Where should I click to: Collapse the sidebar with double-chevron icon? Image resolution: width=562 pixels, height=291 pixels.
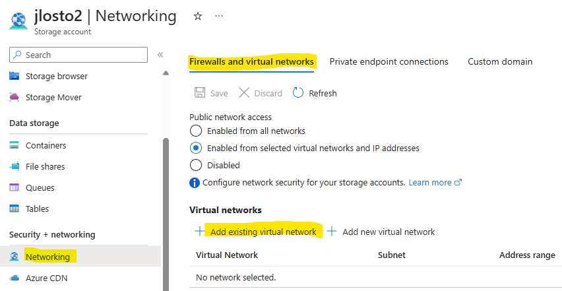click(160, 55)
